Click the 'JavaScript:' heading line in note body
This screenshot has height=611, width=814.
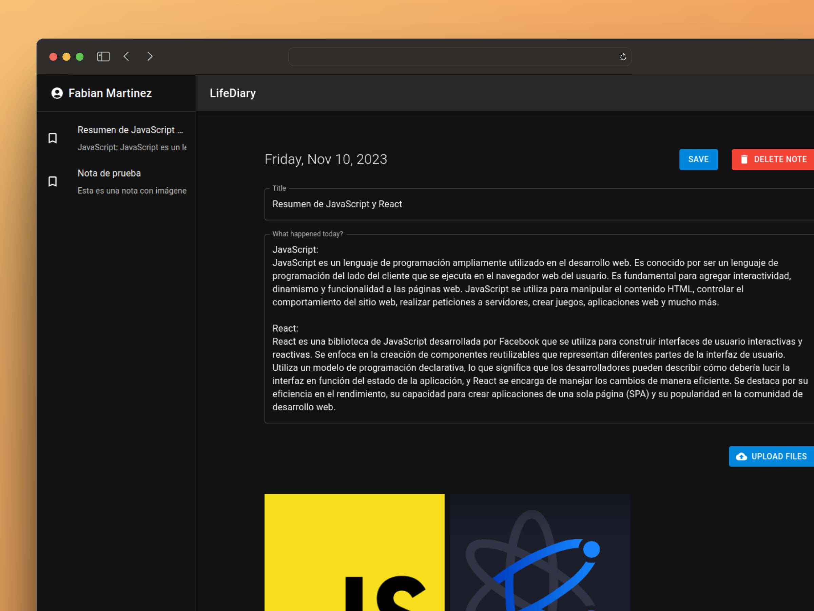pos(295,250)
